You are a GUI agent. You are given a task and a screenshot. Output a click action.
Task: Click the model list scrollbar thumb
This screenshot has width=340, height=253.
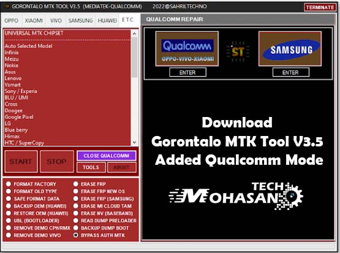134,57
